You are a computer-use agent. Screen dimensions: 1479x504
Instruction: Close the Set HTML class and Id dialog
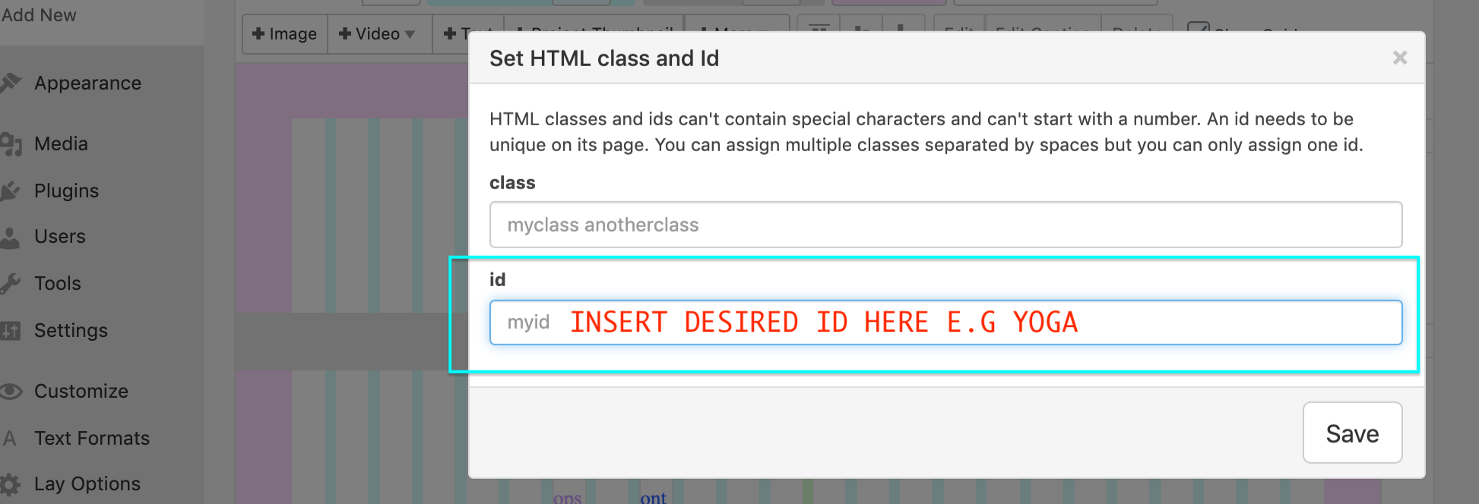pos(1399,58)
